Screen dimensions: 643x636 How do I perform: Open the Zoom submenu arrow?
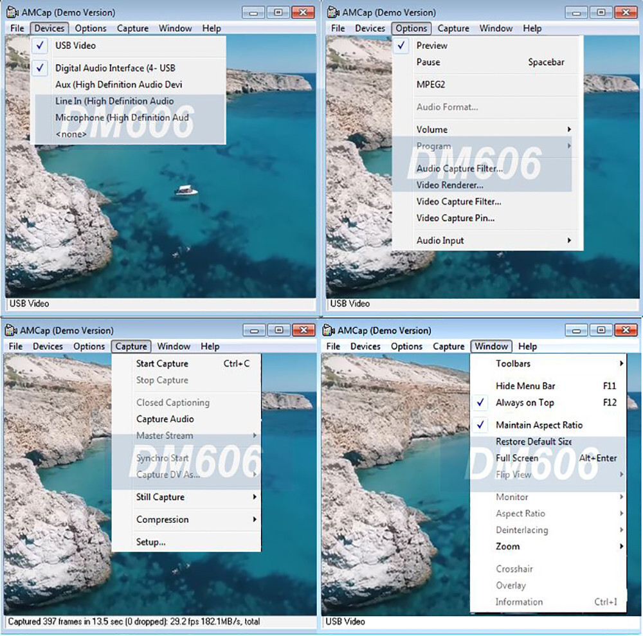(x=621, y=547)
